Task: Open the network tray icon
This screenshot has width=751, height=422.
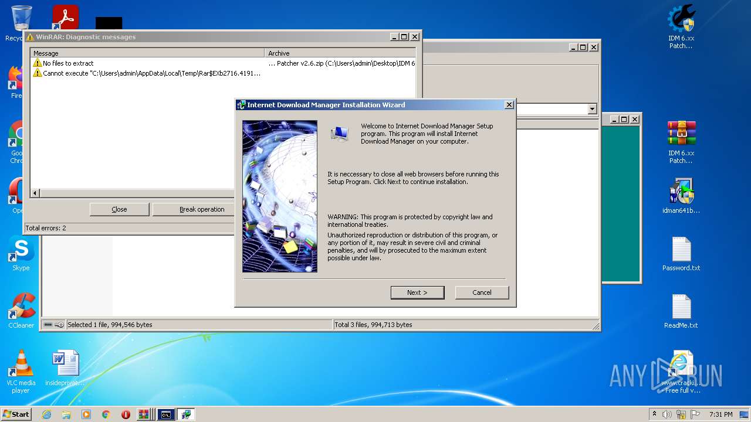Action: pyautogui.click(x=681, y=414)
